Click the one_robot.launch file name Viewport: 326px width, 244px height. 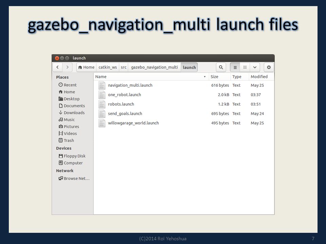click(x=125, y=95)
